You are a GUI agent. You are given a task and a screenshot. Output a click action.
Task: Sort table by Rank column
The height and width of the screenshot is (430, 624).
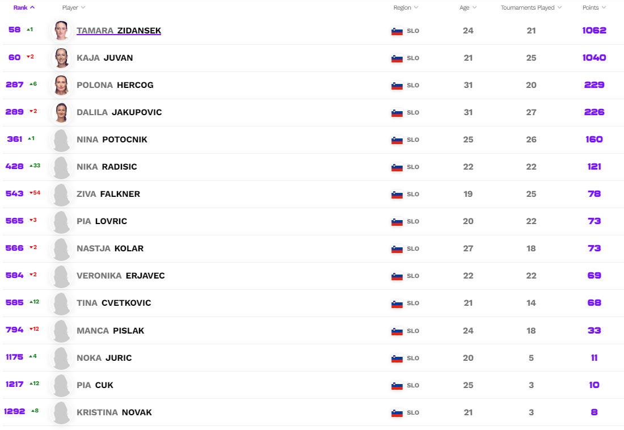click(x=24, y=8)
